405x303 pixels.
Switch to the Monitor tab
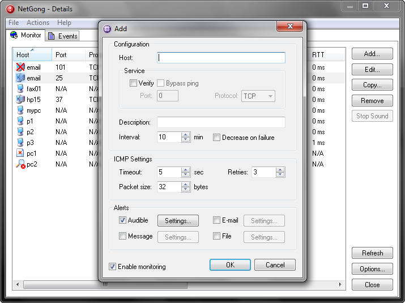(x=26, y=35)
